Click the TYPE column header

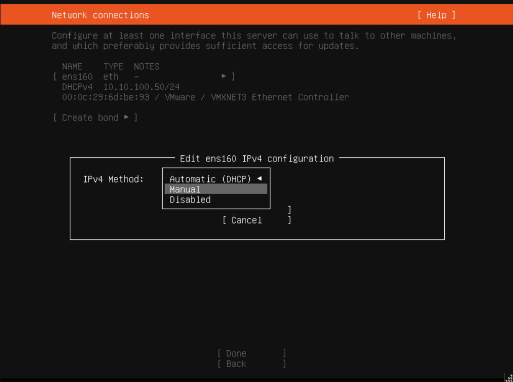[113, 66]
